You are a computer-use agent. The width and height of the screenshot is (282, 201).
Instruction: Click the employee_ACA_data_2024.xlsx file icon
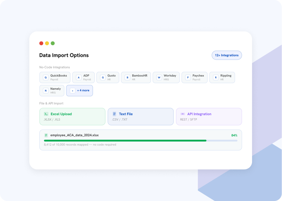pos(46,135)
